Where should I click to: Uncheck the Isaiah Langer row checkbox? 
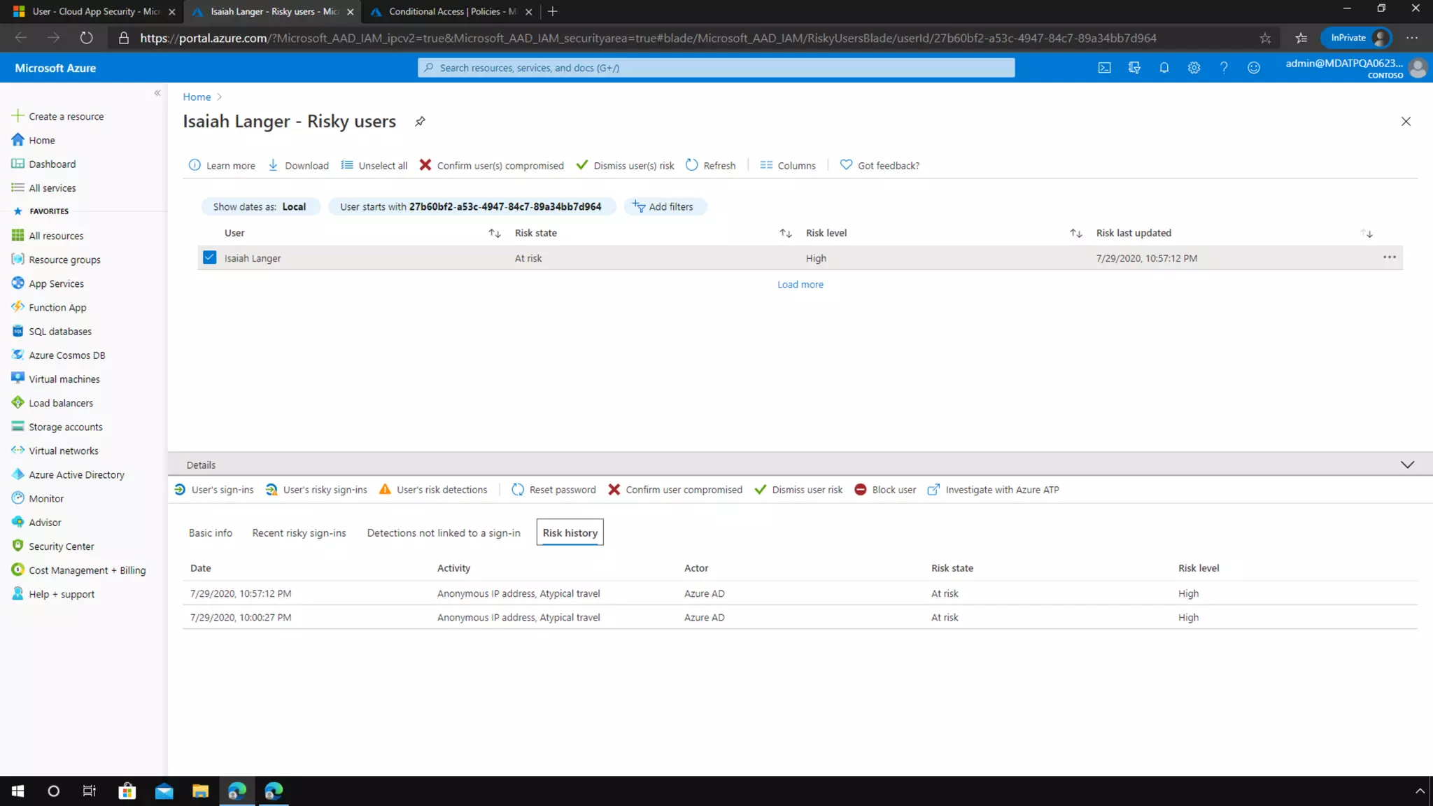coord(209,257)
